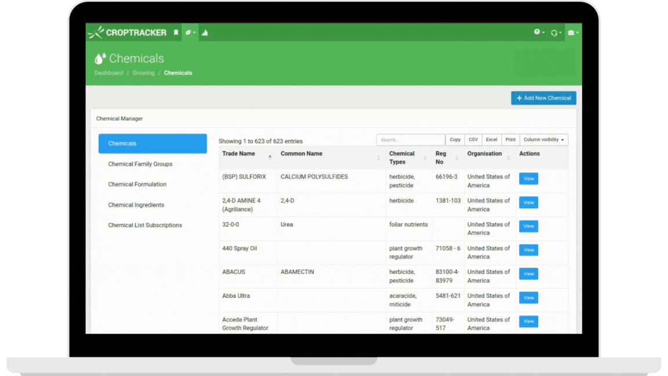Open Chemical Family Groups tab
668x376 pixels.
(x=140, y=164)
